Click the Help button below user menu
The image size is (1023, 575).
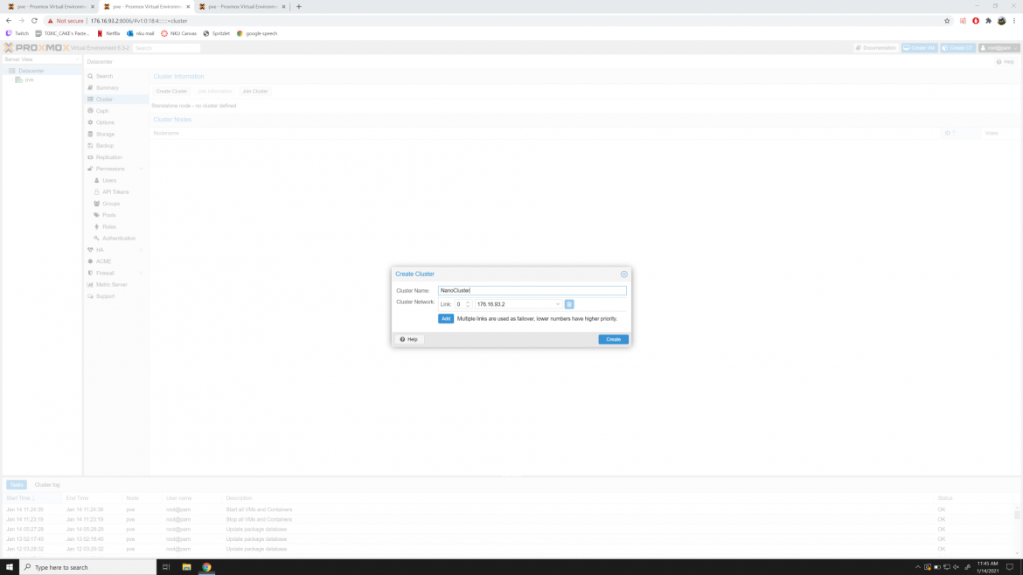pos(1006,62)
